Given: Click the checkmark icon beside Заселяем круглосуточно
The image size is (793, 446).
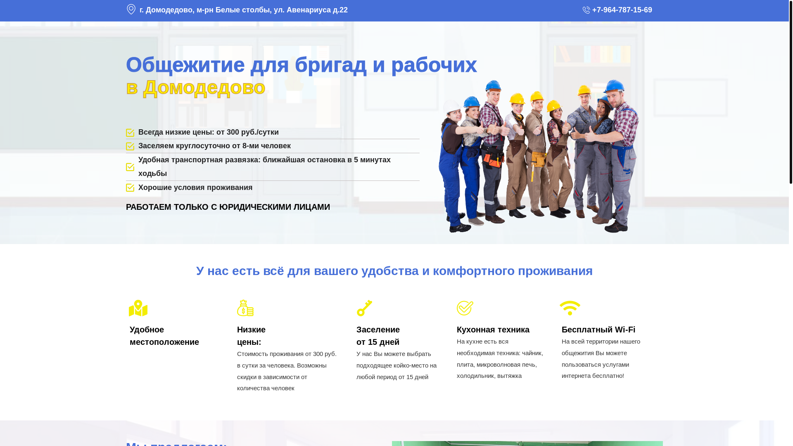Looking at the screenshot, I should pos(130,146).
